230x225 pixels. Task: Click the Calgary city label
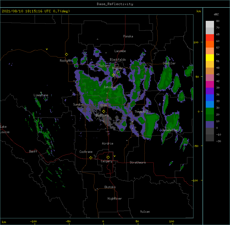click(106, 161)
